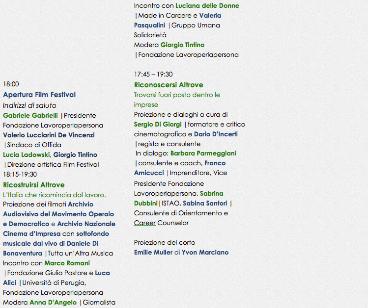
Task: Click heading 'Apertura Film Festival'
Action: tap(39, 95)
